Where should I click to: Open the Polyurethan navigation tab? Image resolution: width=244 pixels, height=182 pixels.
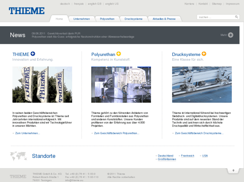click(x=107, y=19)
